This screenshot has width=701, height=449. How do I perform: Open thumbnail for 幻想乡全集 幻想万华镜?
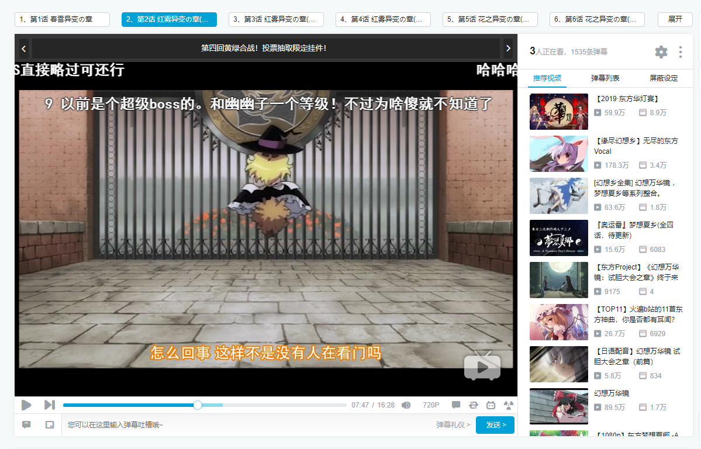tap(559, 196)
